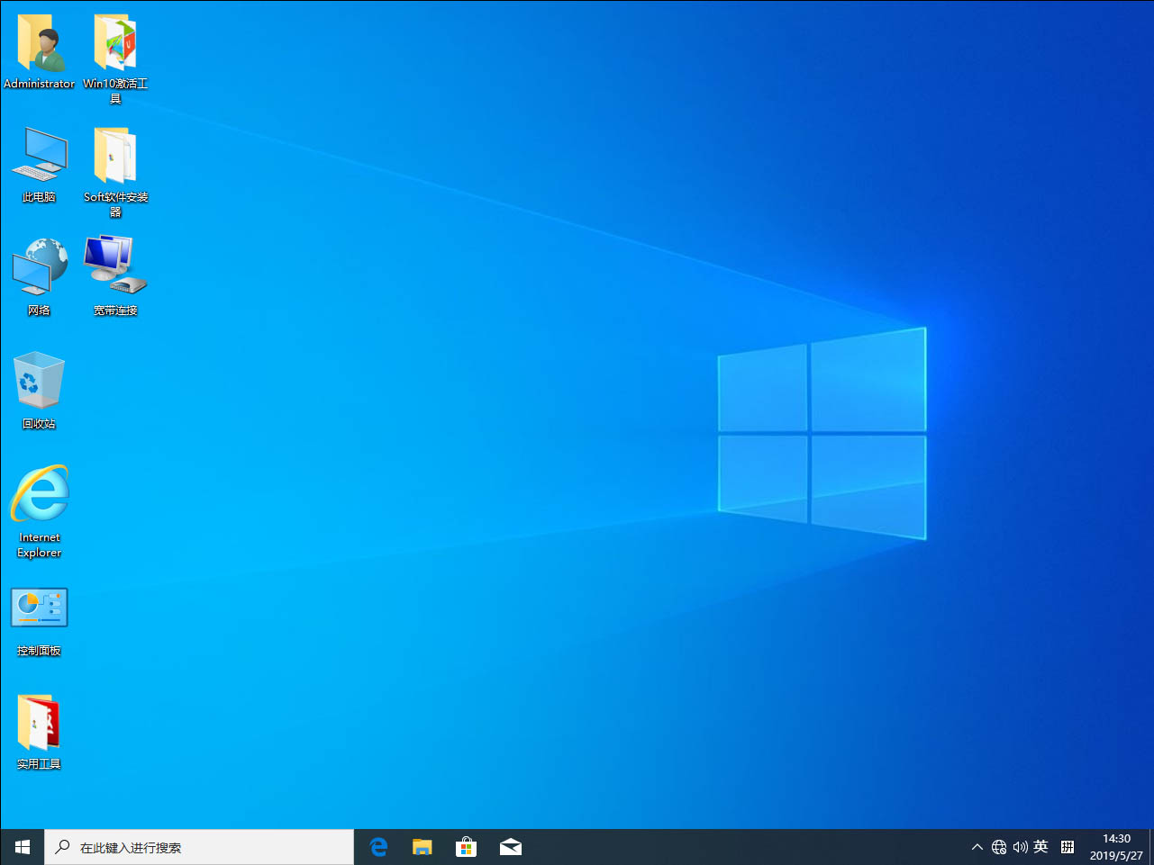Expand hidden icons in system tray
The height and width of the screenshot is (865, 1154).
[x=977, y=846]
